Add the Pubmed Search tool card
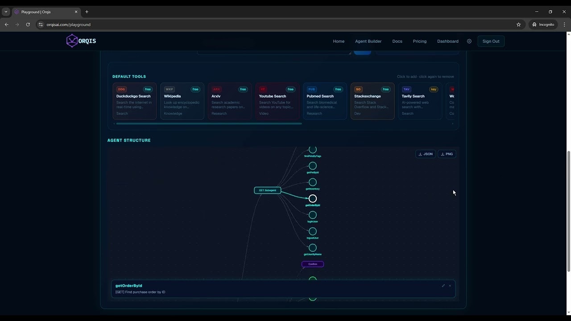This screenshot has width=571, height=321. point(325,101)
